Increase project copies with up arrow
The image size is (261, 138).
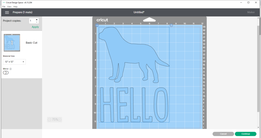click(x=37, y=20)
